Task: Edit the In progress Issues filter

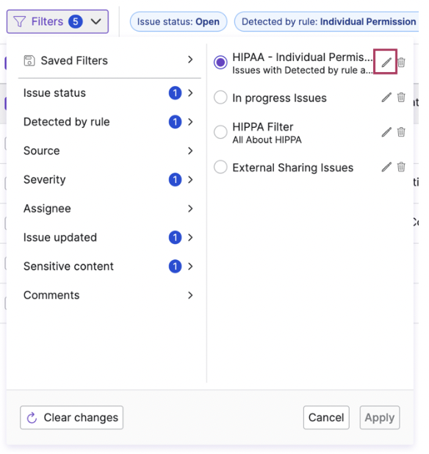Action: pyautogui.click(x=386, y=98)
